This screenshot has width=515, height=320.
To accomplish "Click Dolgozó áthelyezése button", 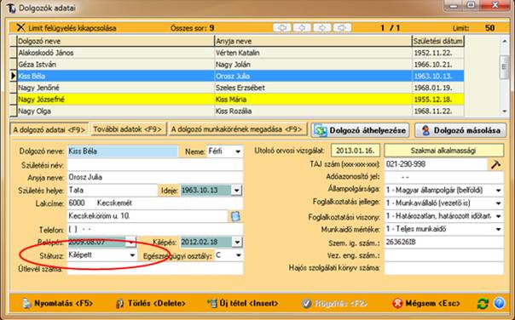I will tap(361, 130).
